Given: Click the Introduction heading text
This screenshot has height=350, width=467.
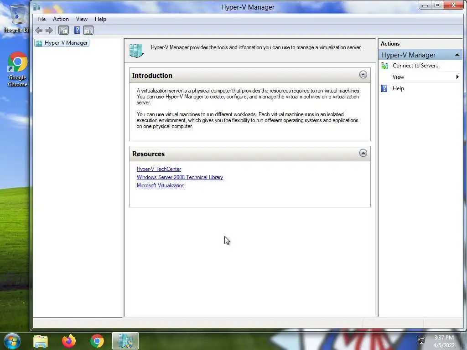Looking at the screenshot, I should pos(152,76).
